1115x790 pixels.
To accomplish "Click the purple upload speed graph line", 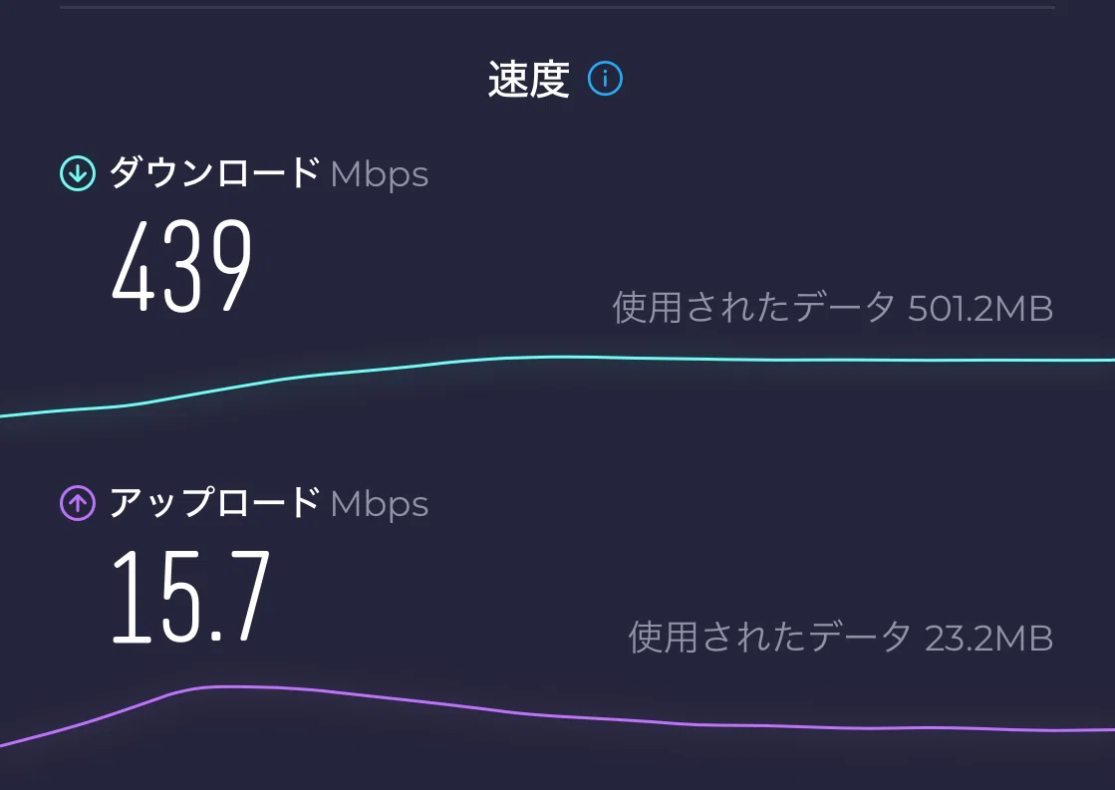I will click(558, 714).
